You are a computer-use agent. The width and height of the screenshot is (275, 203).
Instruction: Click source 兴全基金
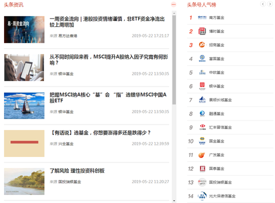66,143
